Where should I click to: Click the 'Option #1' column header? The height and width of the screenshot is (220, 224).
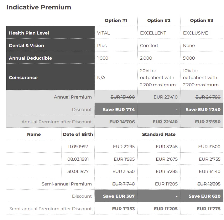tap(116, 20)
